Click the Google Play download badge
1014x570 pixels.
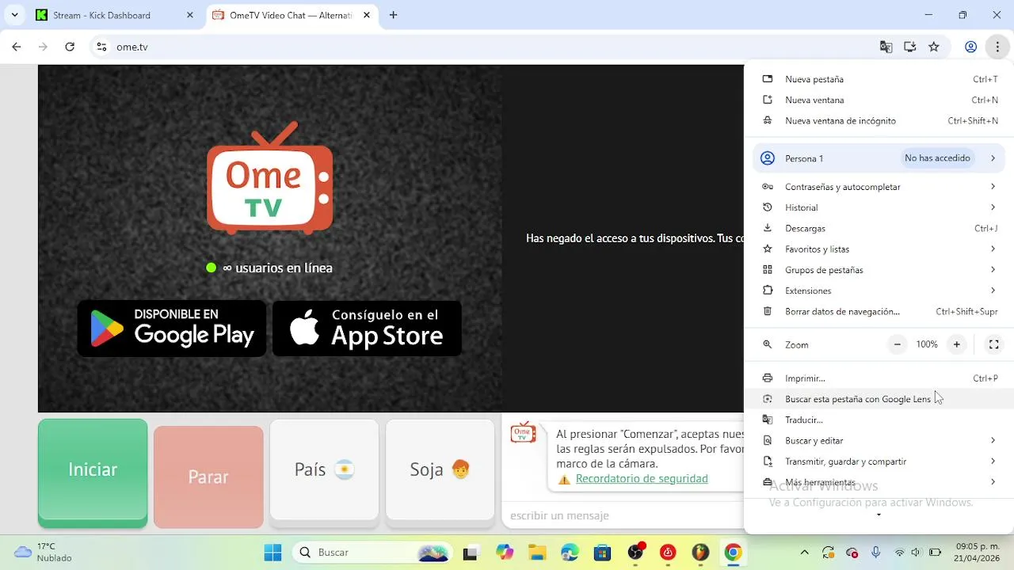pyautogui.click(x=172, y=328)
